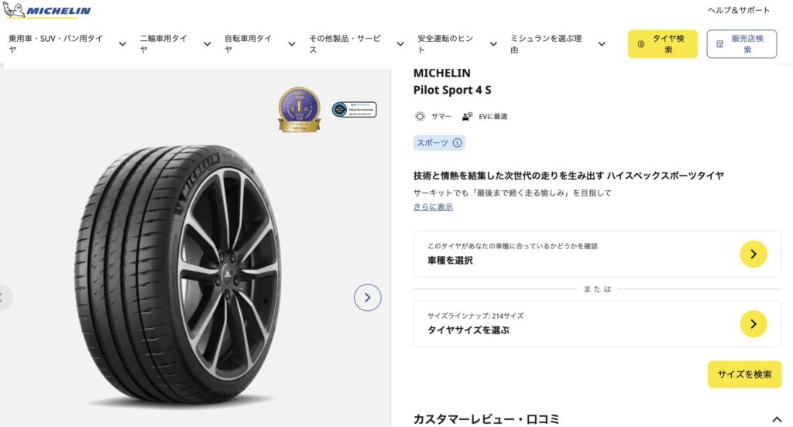
Task: Click the Michelin logo in header
Action: tap(48, 11)
